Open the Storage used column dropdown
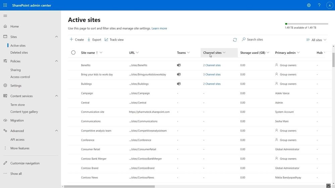This screenshot has height=188, width=335. pos(268,53)
